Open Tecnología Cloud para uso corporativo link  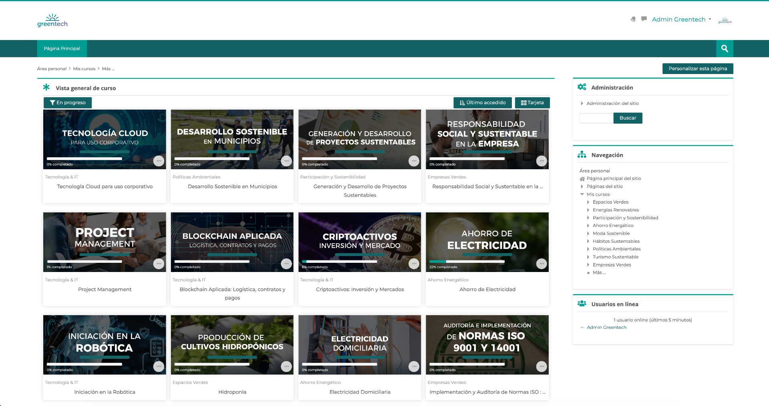click(x=105, y=186)
